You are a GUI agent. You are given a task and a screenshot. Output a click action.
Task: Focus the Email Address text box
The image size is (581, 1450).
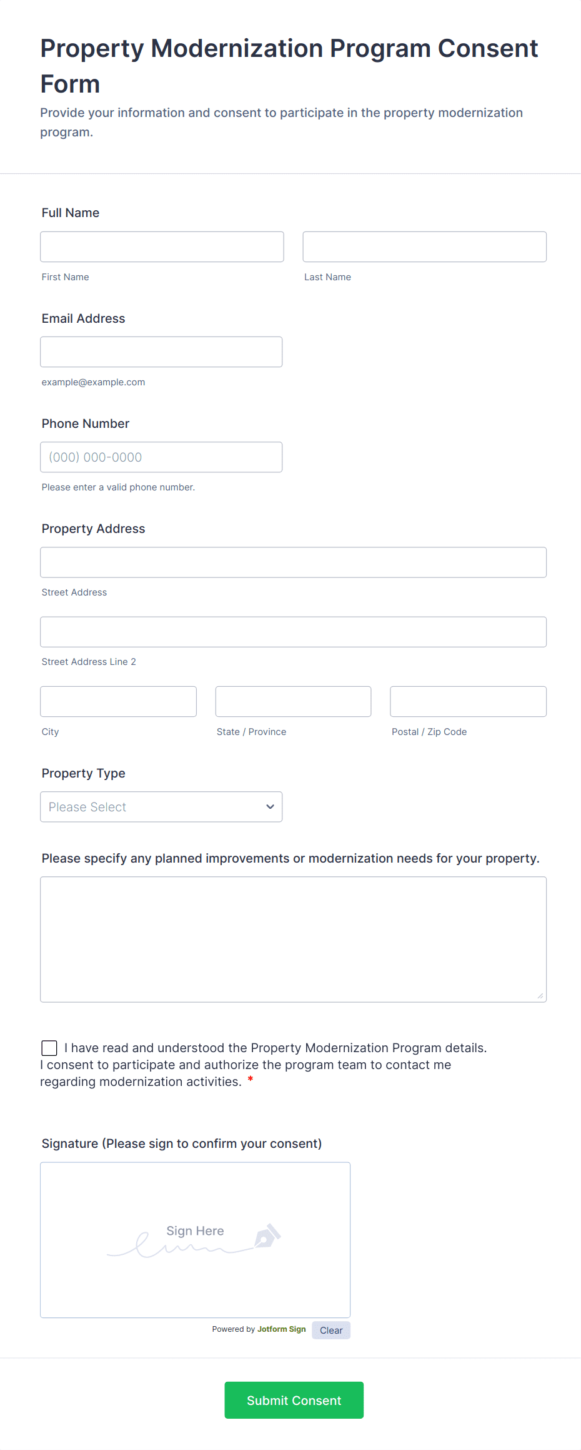coord(161,352)
